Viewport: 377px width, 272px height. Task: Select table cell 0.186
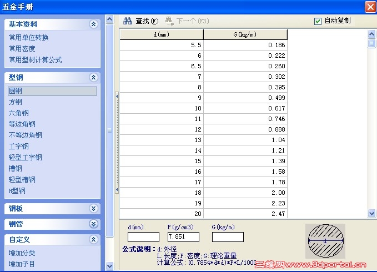coord(245,45)
